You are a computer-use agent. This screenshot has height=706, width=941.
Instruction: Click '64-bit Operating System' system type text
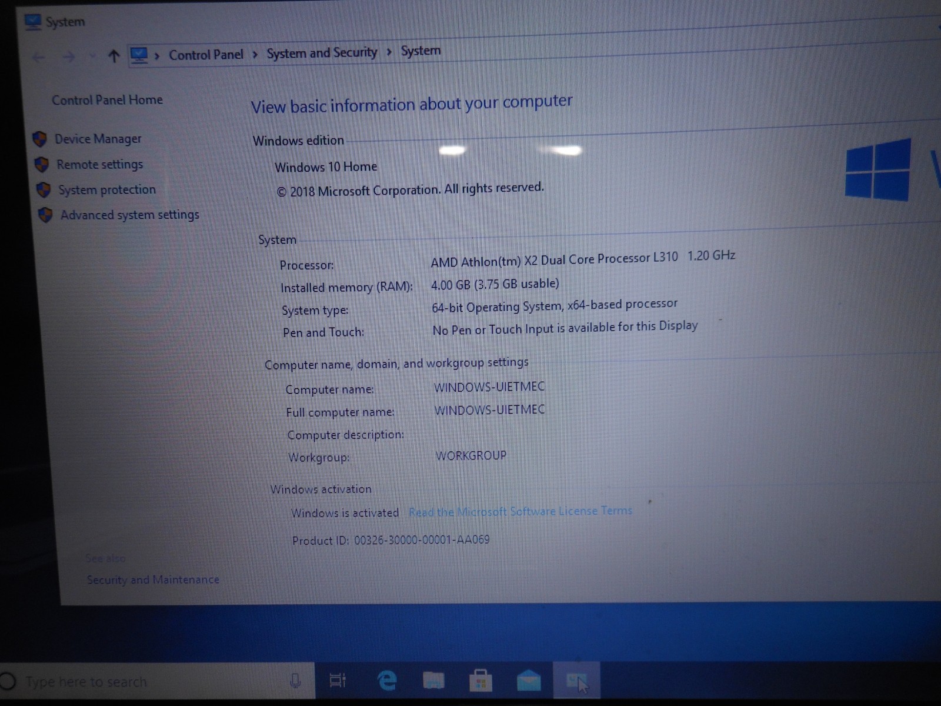point(555,306)
